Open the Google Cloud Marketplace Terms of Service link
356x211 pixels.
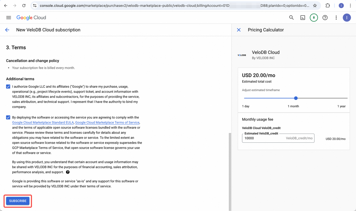pos(107,122)
